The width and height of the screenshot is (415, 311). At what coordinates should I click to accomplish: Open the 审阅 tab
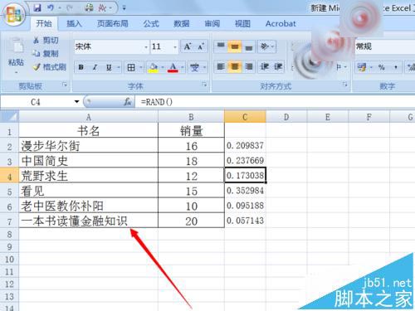tap(212, 23)
